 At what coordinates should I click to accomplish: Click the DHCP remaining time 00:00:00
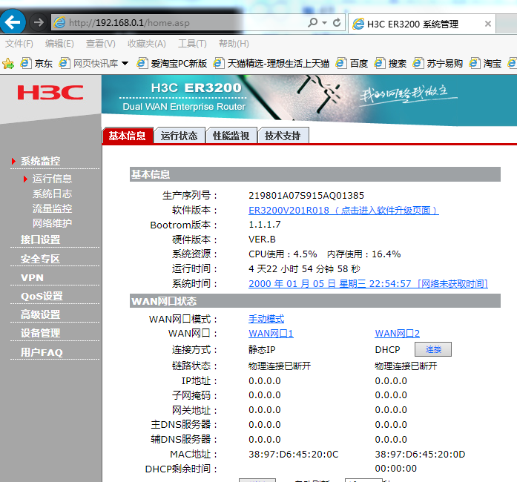[x=395, y=469]
